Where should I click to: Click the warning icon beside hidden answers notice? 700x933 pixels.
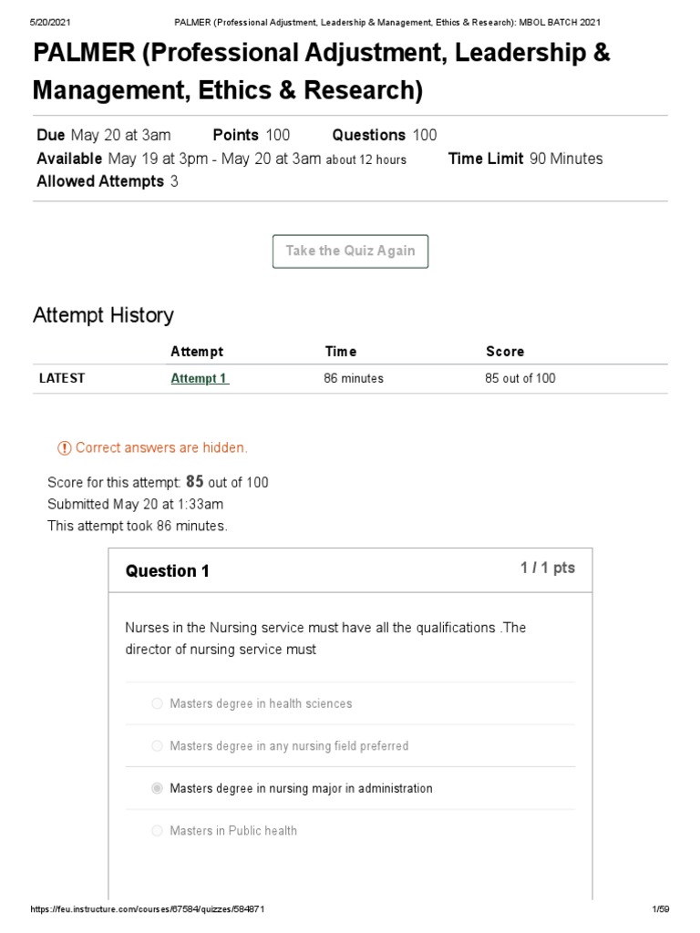pos(65,448)
